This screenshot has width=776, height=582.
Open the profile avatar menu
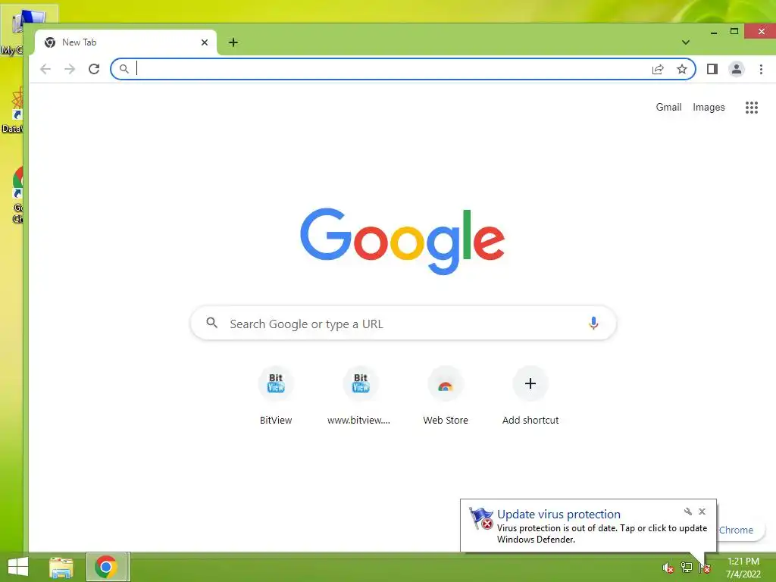737,69
